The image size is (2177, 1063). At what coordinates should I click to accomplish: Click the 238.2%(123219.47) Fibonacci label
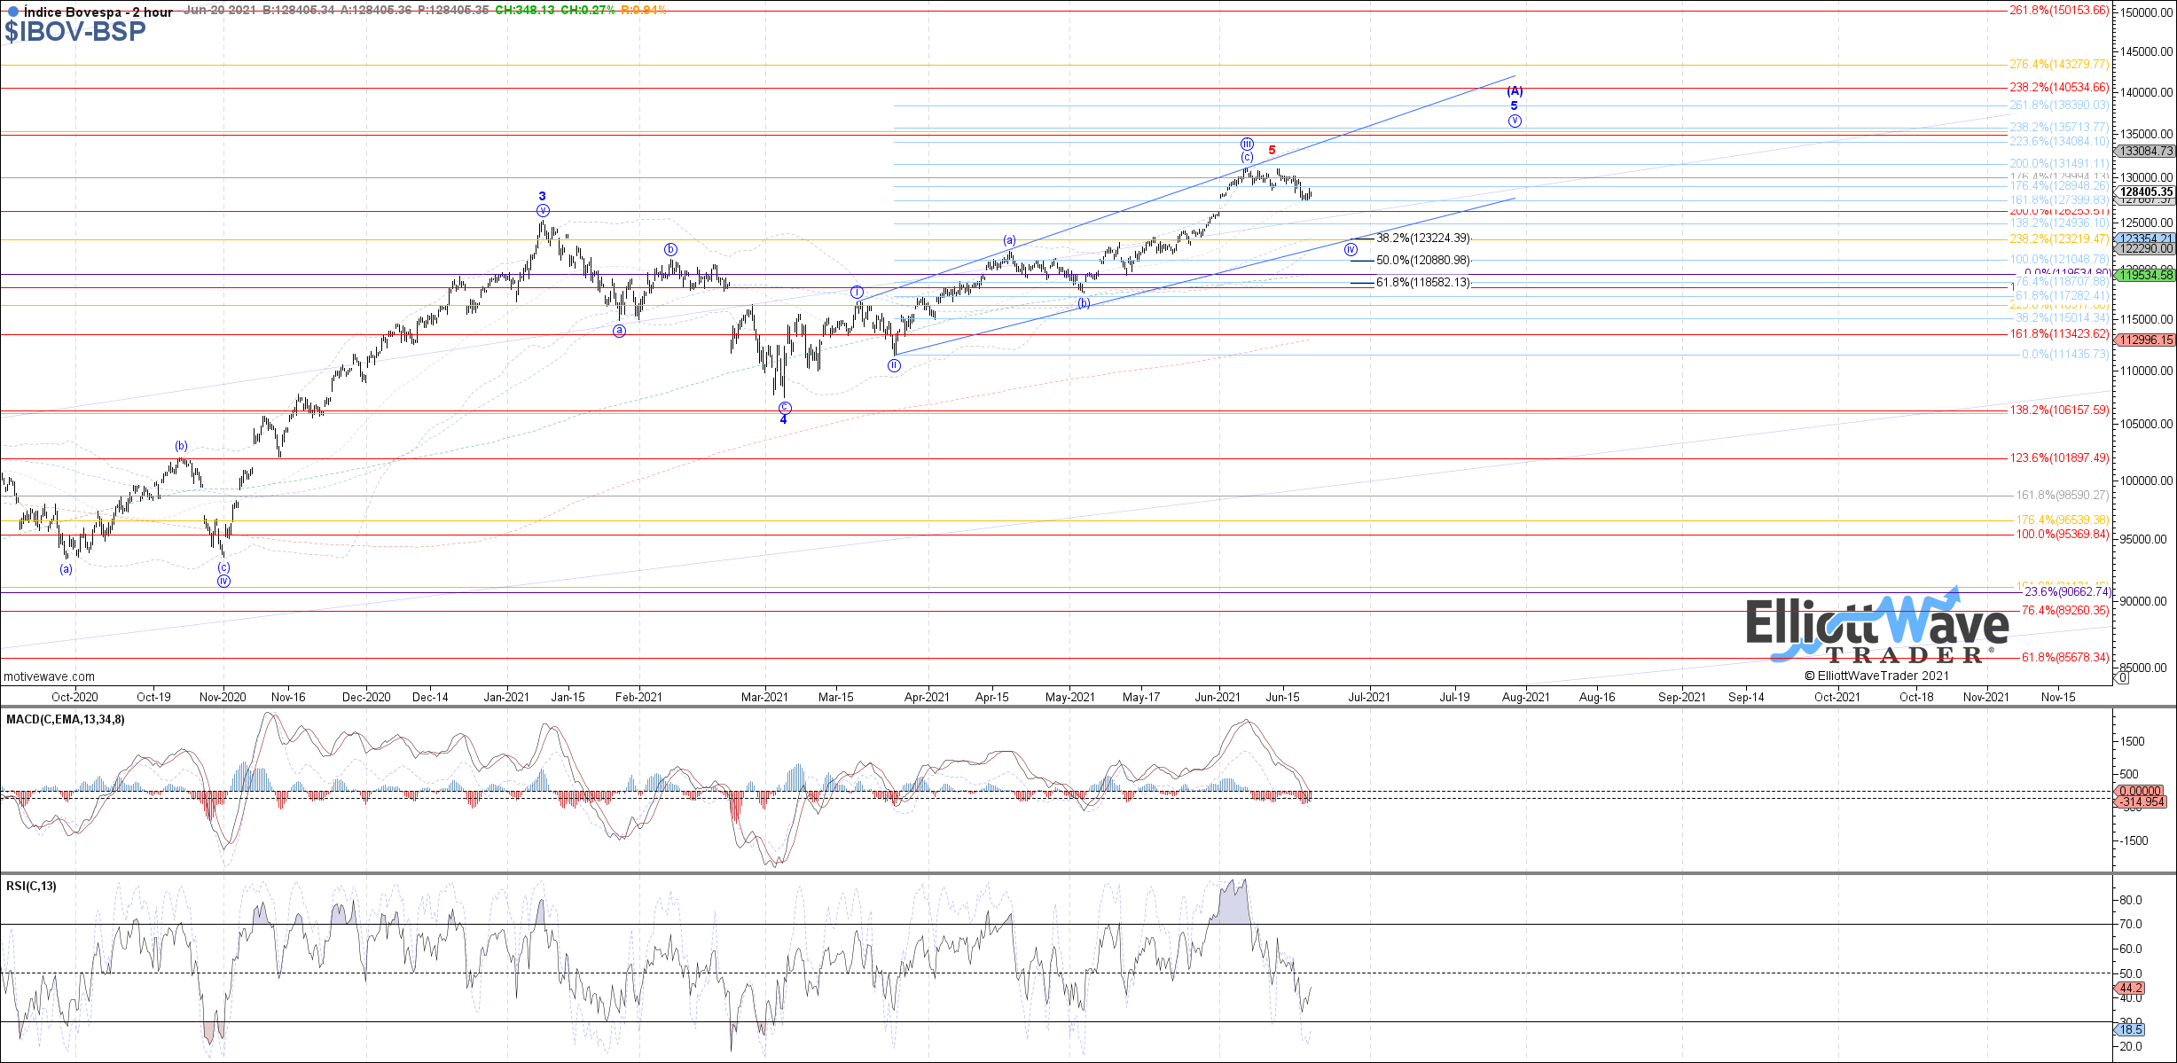coord(2059,239)
